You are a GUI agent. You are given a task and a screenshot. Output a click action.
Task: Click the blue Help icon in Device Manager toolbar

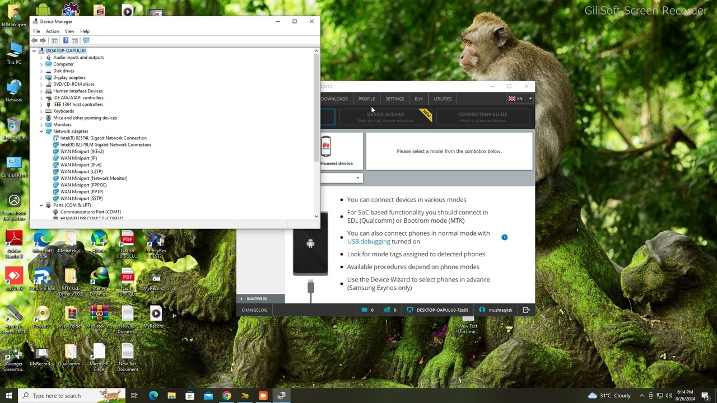pos(66,40)
